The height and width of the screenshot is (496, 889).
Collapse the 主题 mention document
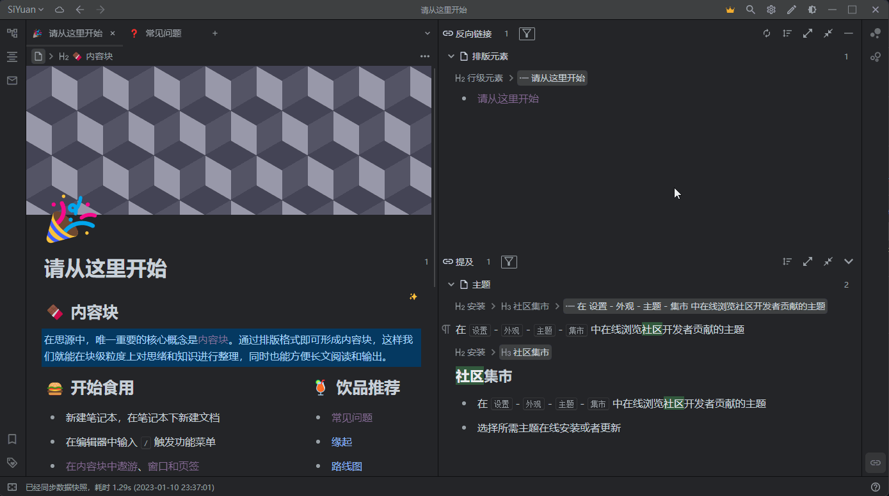pos(451,284)
